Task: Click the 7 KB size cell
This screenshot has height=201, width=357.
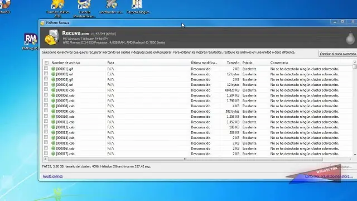Action: [x=236, y=154]
